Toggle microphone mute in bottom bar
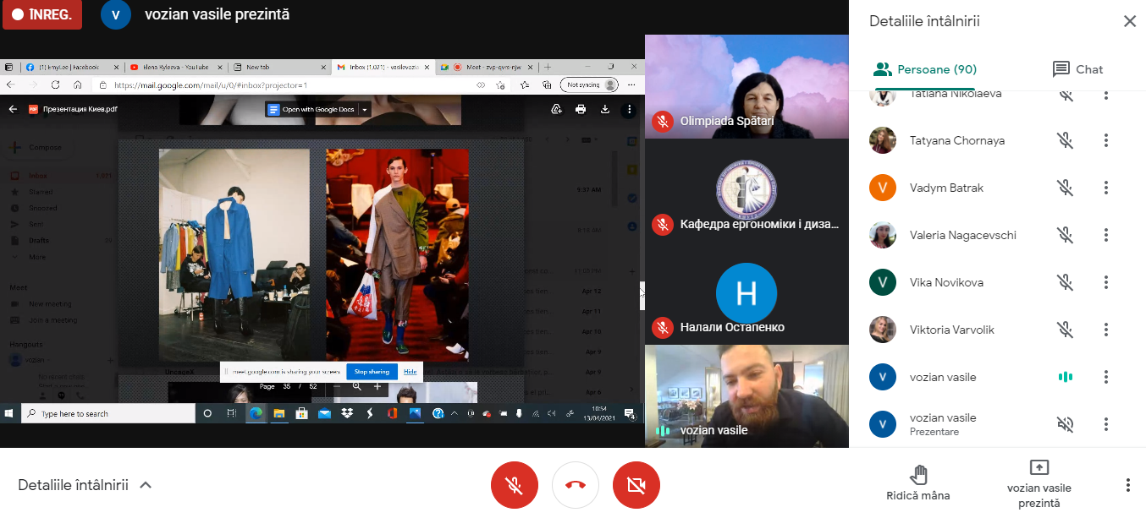This screenshot has height=518, width=1146. [514, 485]
